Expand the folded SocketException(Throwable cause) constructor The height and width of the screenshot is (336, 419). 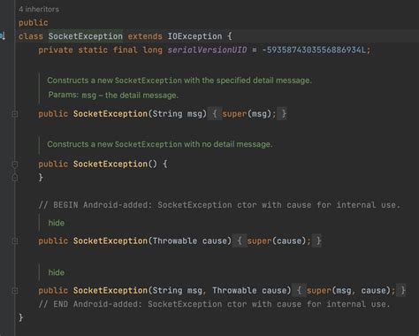tap(15, 241)
